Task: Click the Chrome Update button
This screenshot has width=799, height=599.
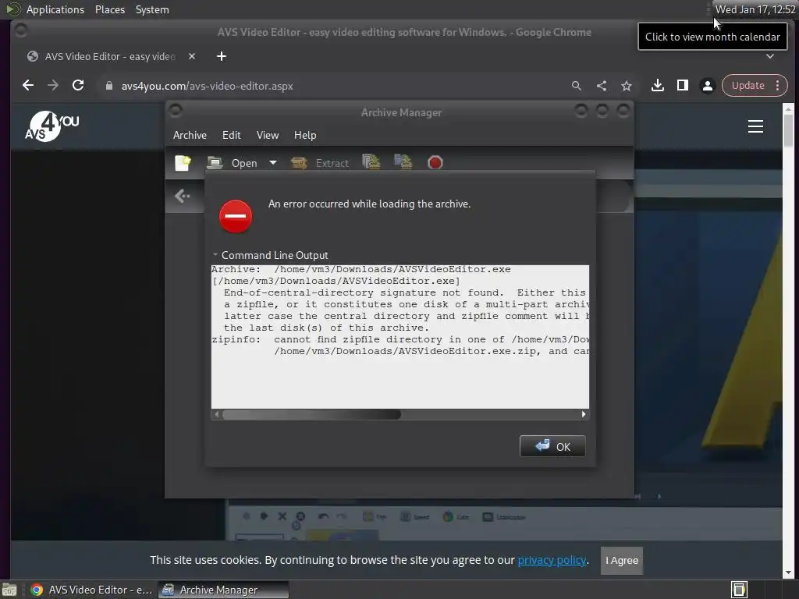Action: [x=748, y=86]
